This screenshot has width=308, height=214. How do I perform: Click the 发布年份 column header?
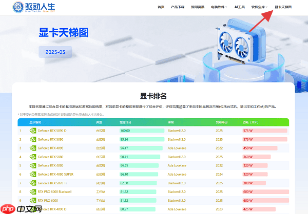222,122
